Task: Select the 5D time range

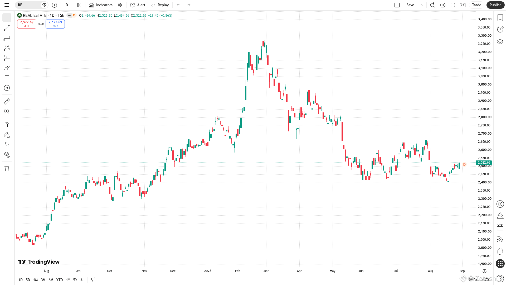Action: coord(28,280)
